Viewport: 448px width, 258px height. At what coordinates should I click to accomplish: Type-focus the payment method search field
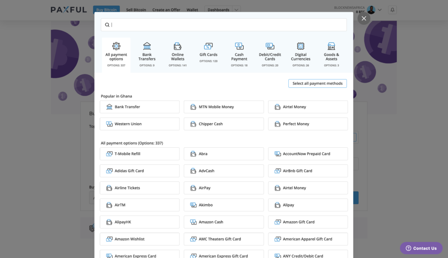pyautogui.click(x=224, y=25)
